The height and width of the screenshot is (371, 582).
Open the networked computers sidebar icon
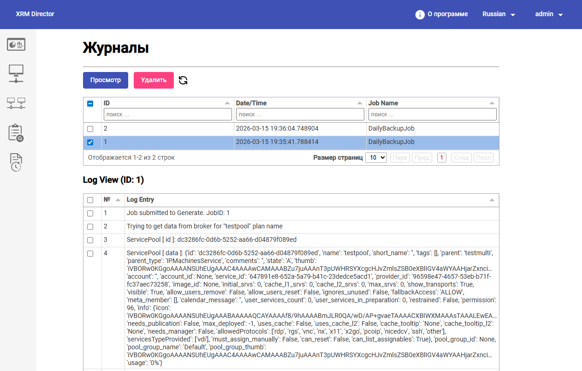click(16, 103)
